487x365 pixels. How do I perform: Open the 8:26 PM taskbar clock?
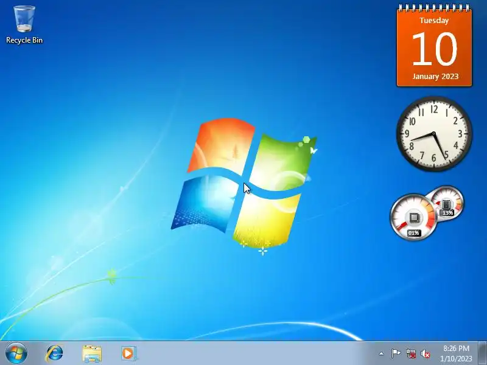pos(456,348)
